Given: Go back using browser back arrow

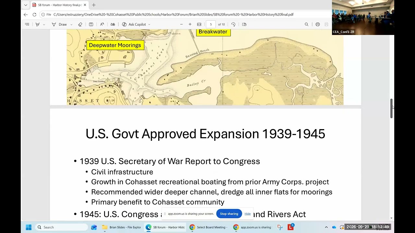Looking at the screenshot, I should click(26, 15).
